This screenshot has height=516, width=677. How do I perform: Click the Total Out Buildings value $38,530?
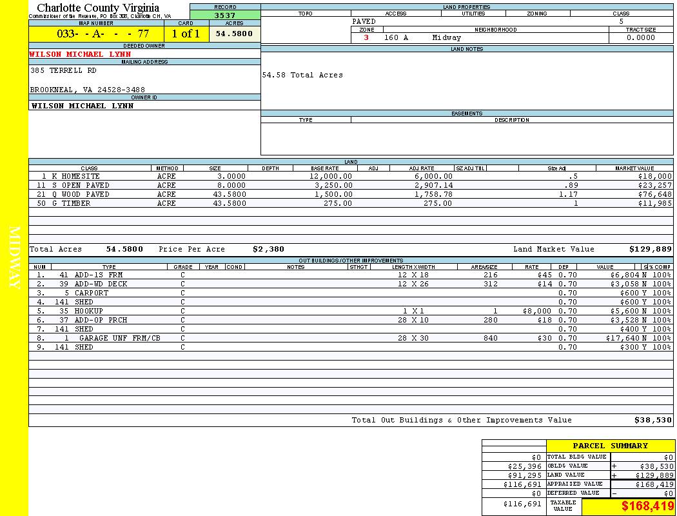point(652,421)
